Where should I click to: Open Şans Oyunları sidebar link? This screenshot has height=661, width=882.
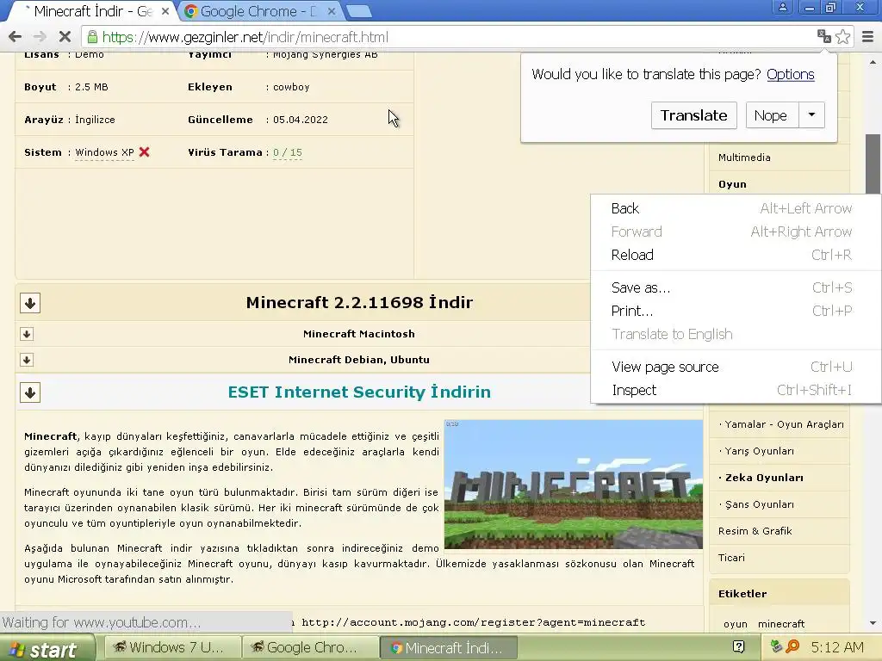tap(759, 504)
